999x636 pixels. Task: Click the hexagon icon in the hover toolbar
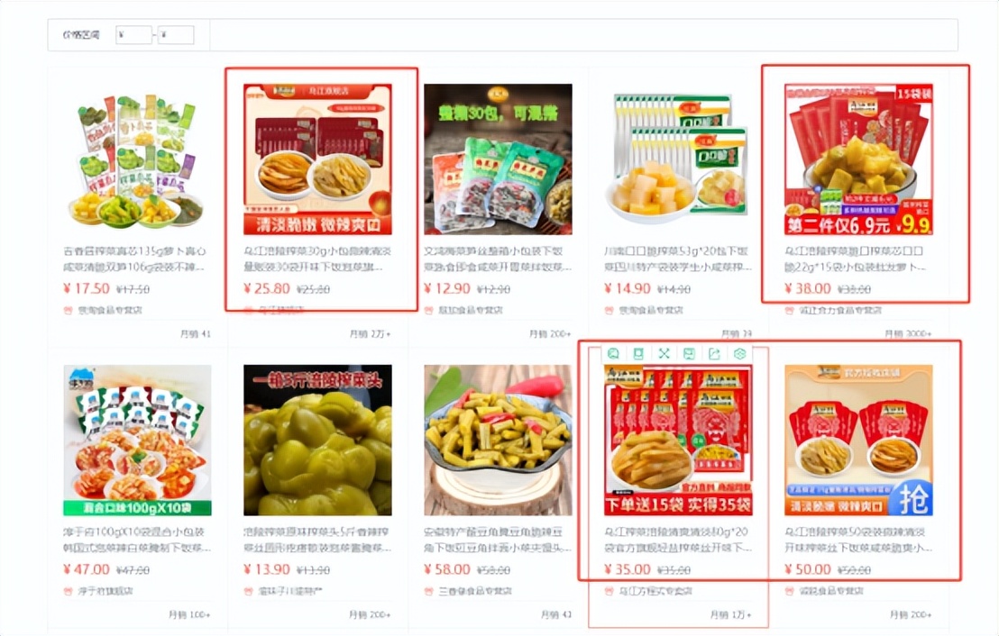739,353
